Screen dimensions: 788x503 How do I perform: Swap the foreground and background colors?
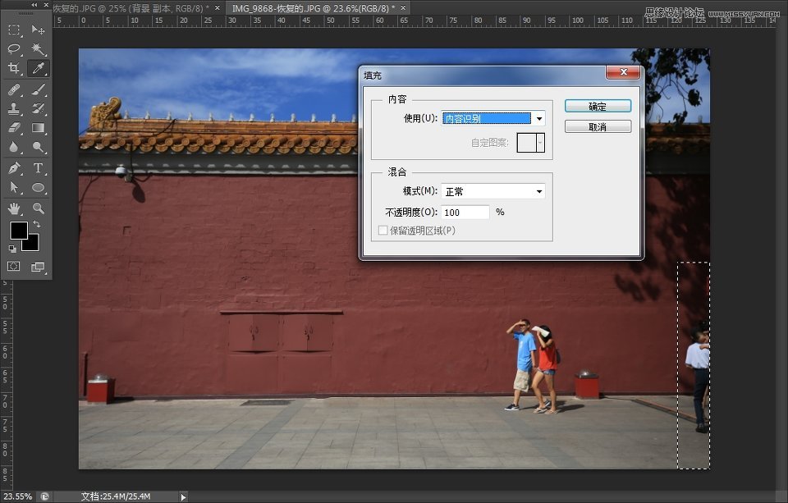(36, 223)
